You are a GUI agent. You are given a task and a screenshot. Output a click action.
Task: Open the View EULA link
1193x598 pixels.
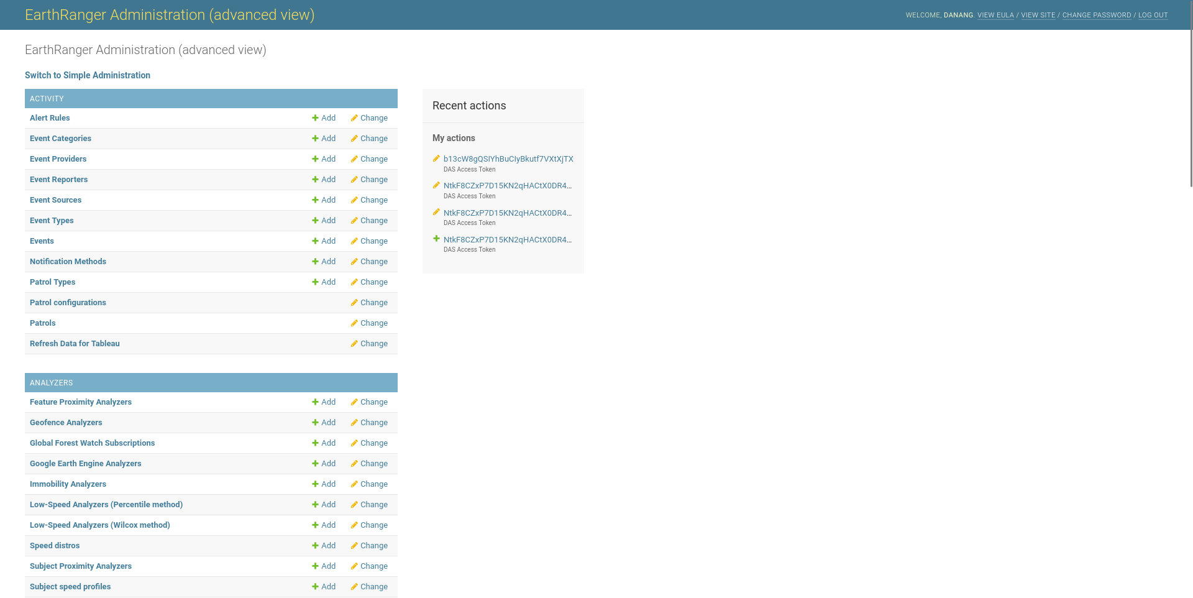click(995, 15)
